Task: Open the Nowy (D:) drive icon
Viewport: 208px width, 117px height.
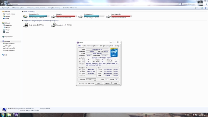Action: (x=53, y=17)
